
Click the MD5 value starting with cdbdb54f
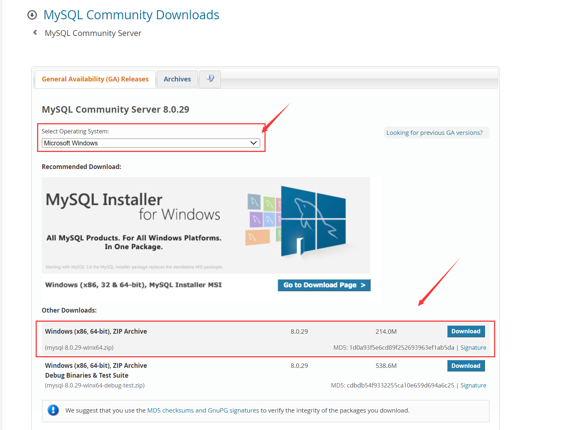point(401,385)
